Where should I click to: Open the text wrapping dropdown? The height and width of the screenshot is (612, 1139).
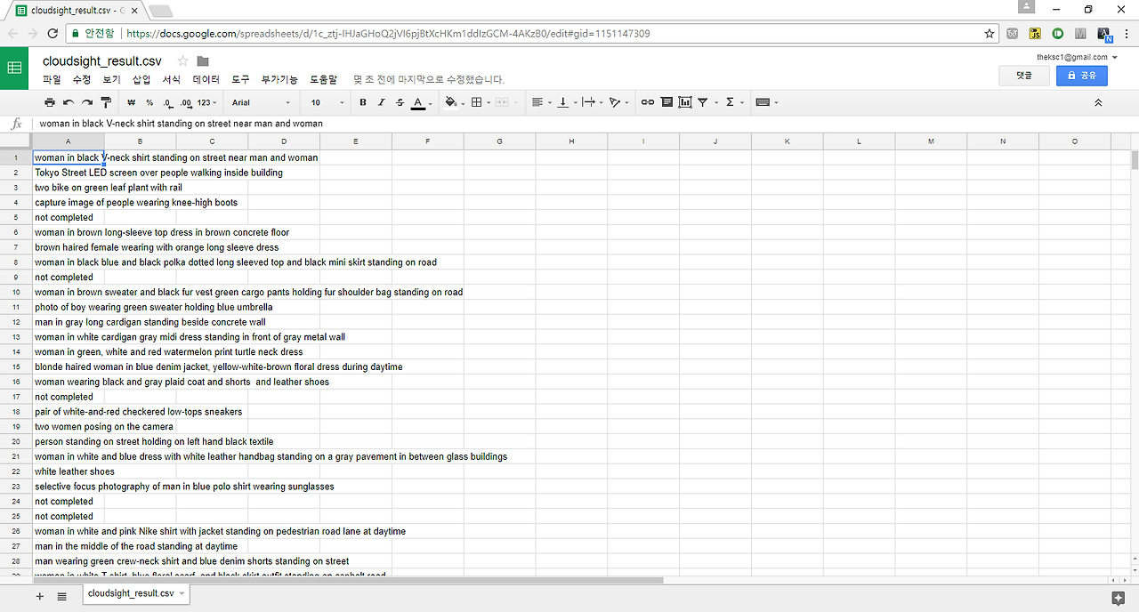click(x=592, y=103)
